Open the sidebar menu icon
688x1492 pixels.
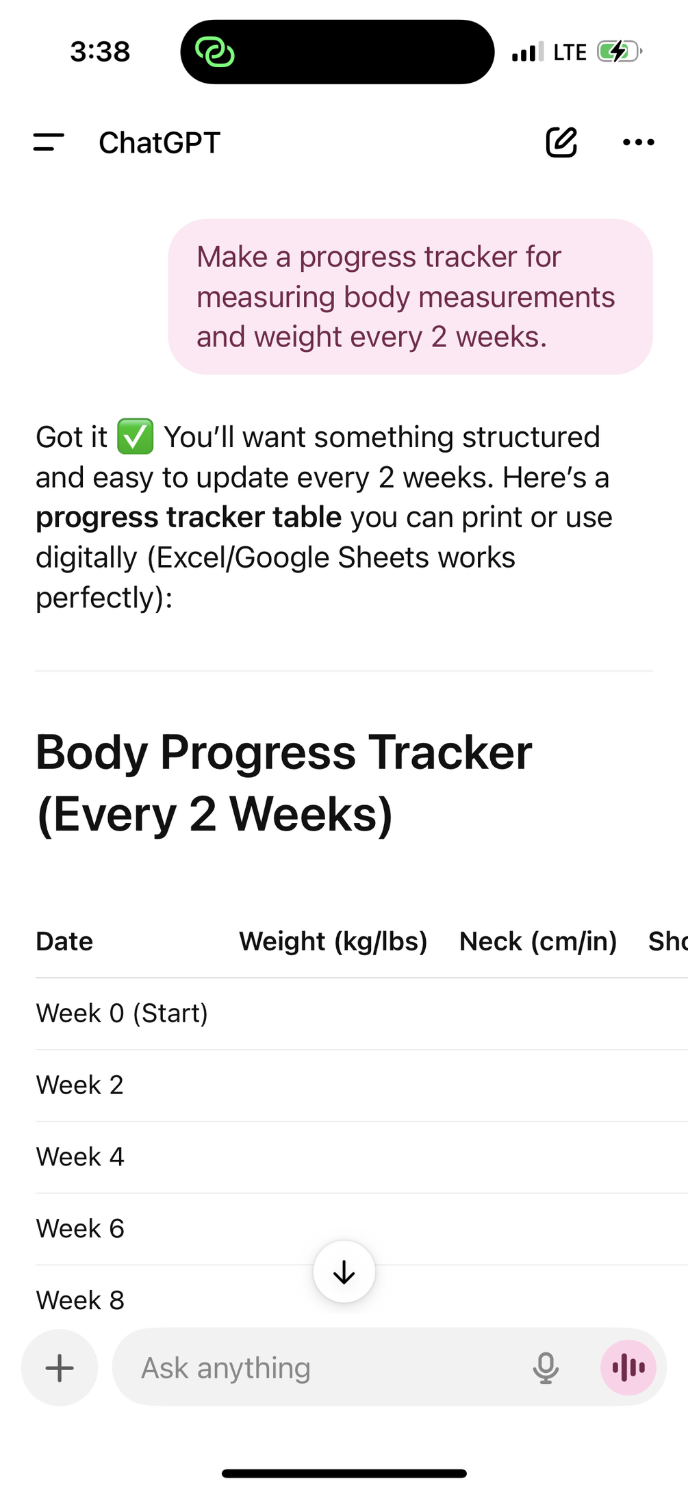coord(49,142)
